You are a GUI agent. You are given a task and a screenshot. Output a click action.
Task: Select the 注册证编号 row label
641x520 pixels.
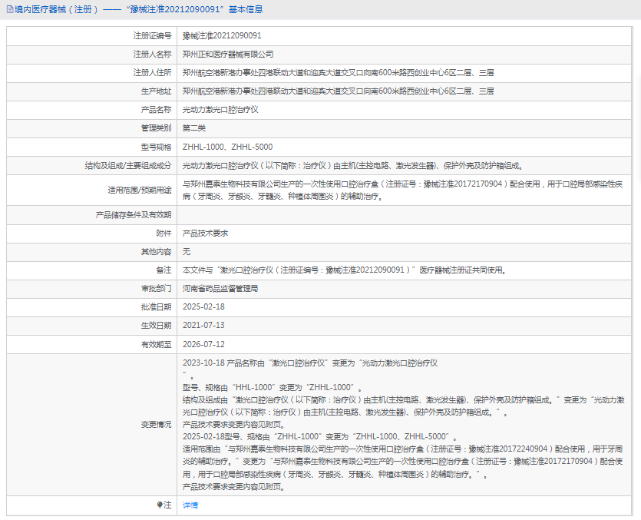pos(153,36)
